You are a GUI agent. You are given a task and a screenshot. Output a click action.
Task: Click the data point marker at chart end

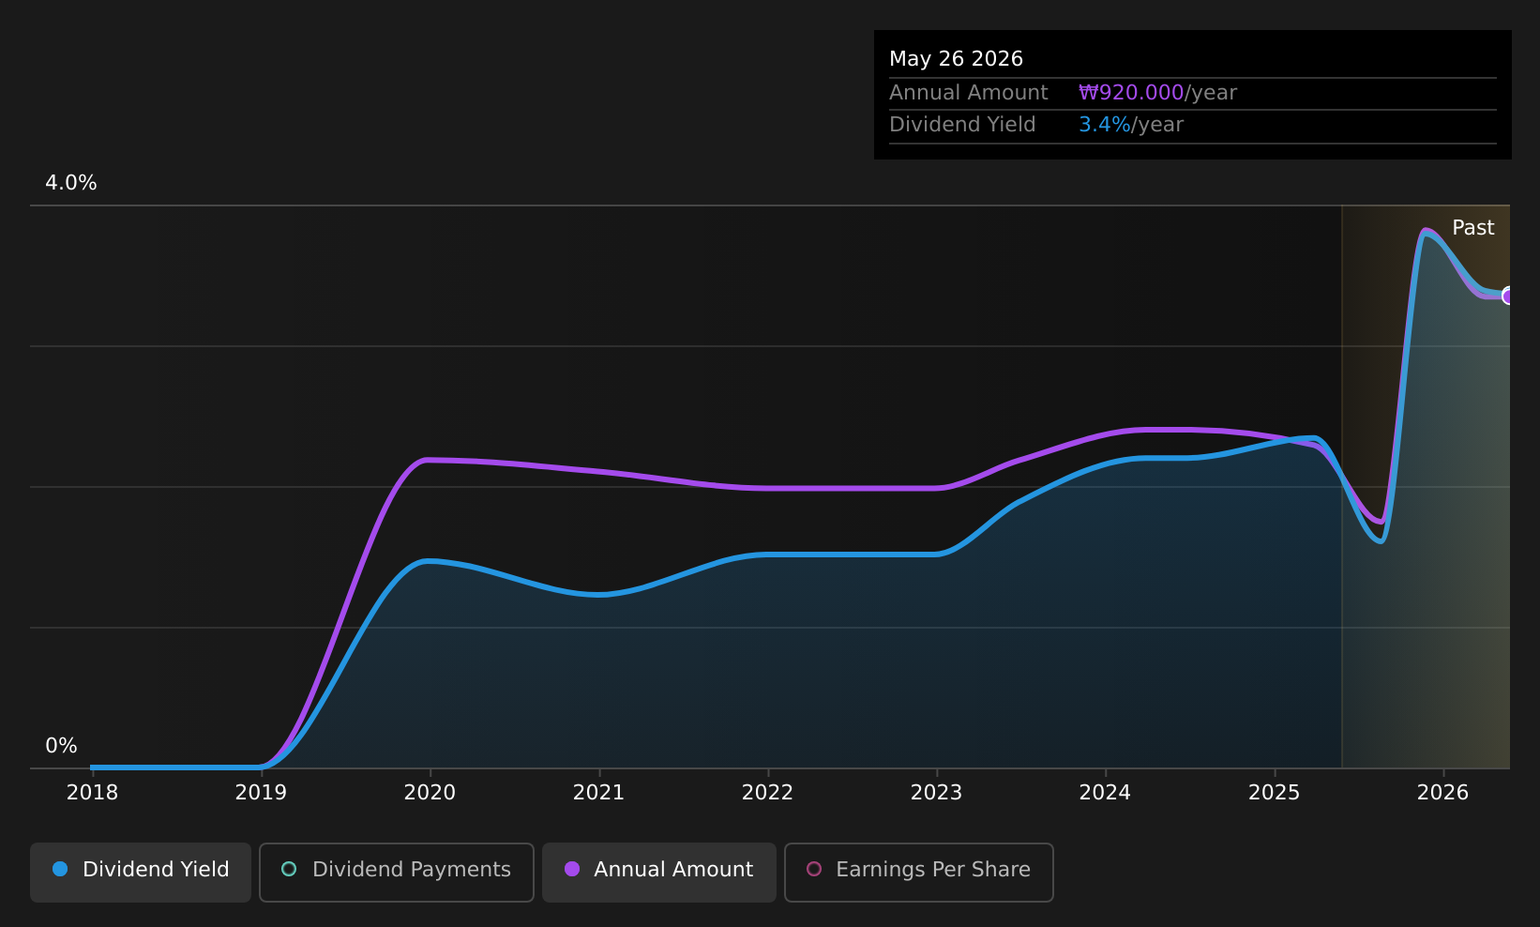tap(1508, 296)
